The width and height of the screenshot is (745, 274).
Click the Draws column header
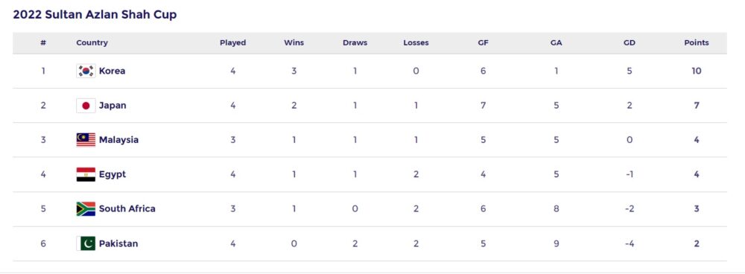(355, 42)
